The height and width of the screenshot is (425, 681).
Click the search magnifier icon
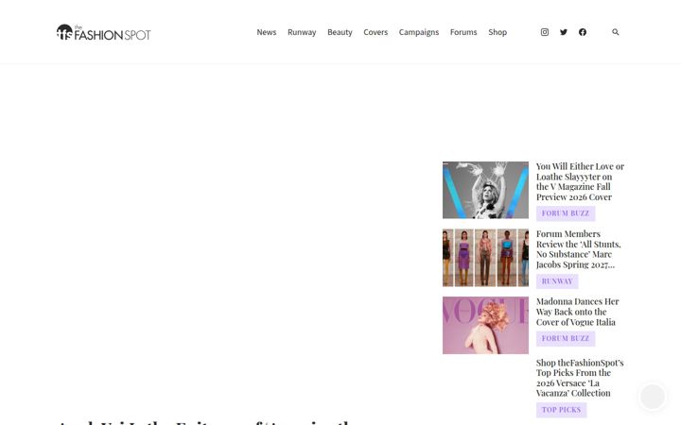pos(616,32)
